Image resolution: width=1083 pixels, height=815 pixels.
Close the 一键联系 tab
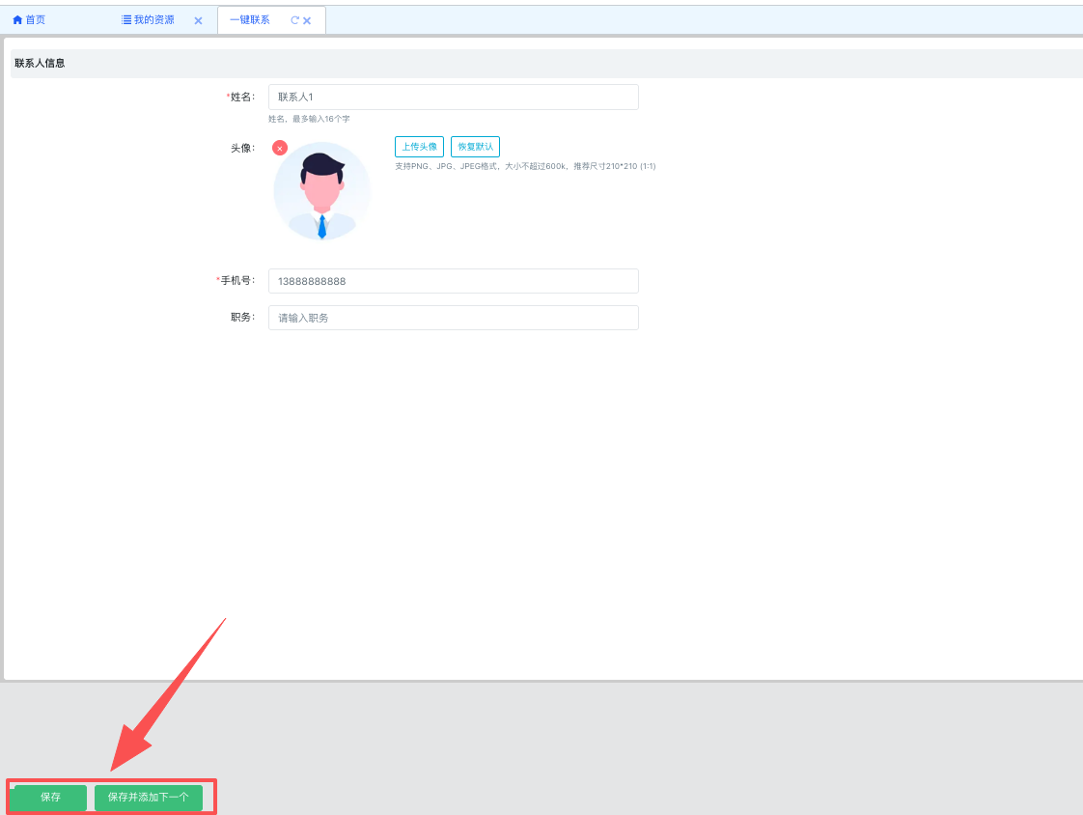tap(307, 21)
